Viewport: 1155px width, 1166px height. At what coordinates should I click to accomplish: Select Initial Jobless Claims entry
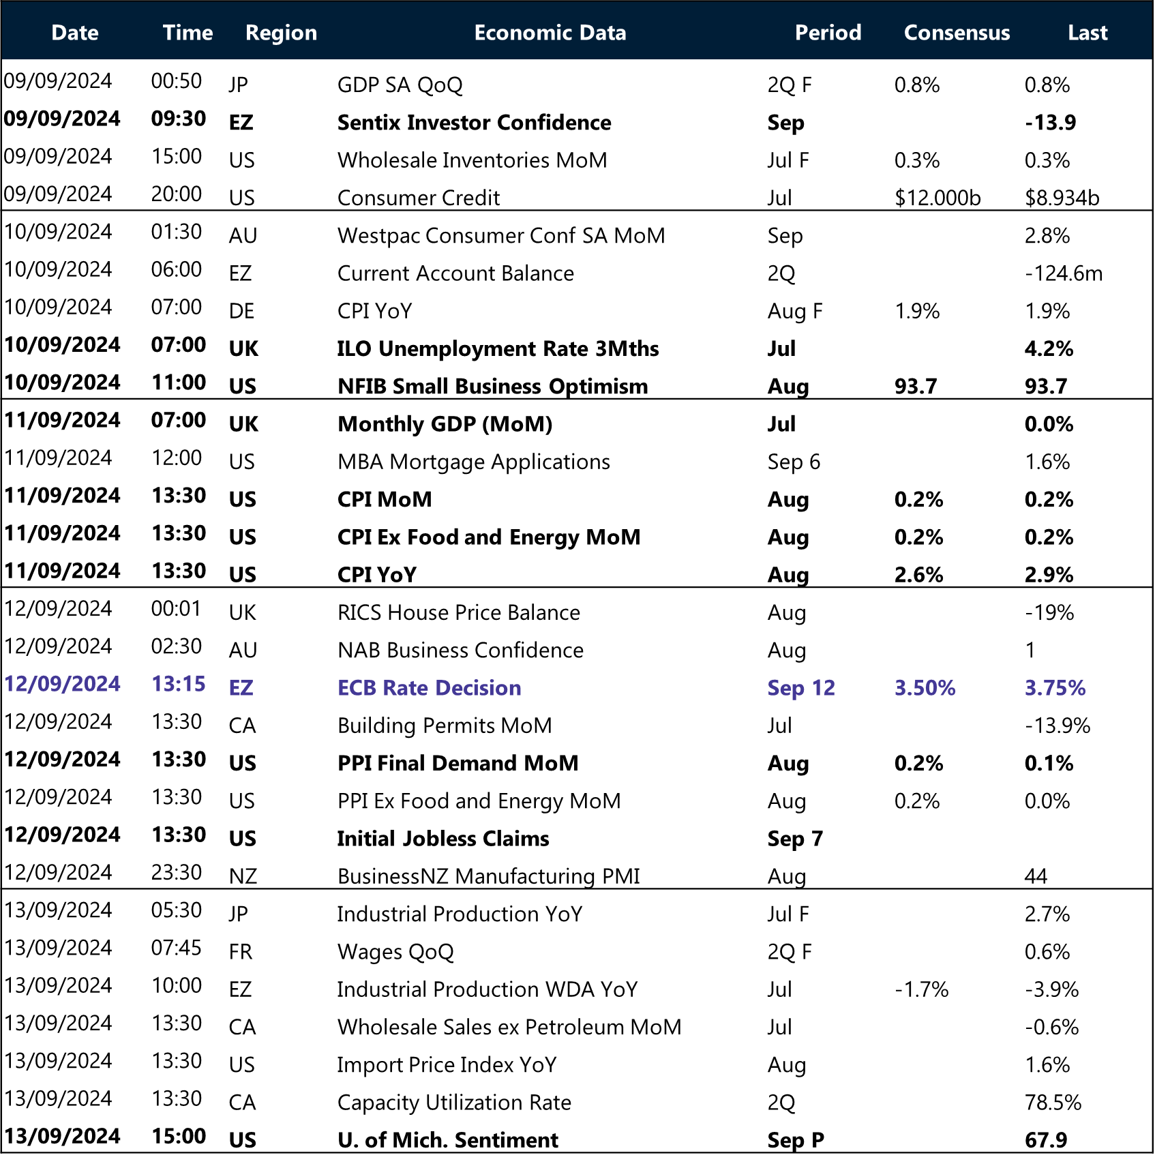click(x=443, y=839)
